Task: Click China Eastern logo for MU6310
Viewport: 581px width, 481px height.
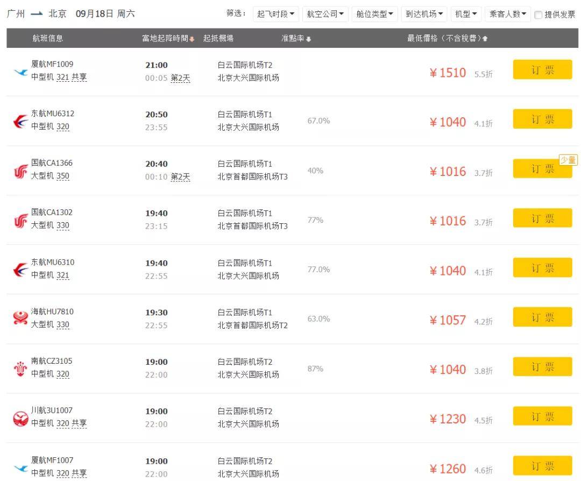Action: [21, 270]
